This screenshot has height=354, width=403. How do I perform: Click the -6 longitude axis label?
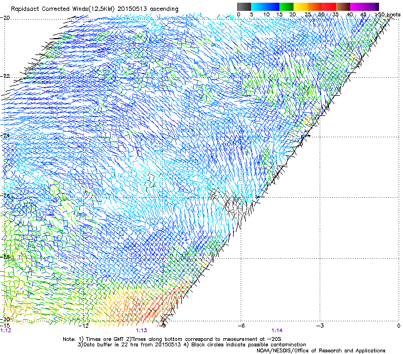(241, 326)
